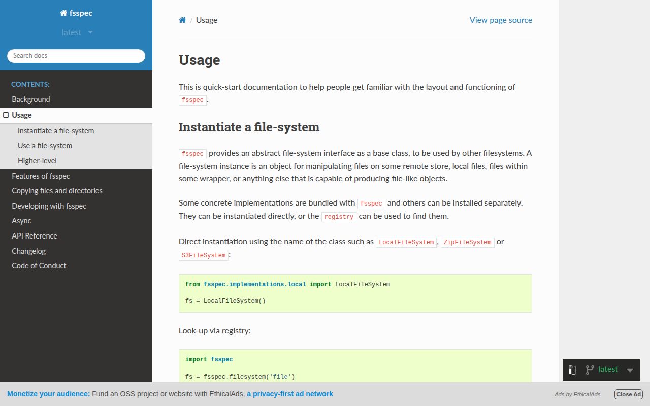Image resolution: width=650 pixels, height=406 pixels.
Task: Click the home icon in the breadcrumb
Action: [x=182, y=20]
